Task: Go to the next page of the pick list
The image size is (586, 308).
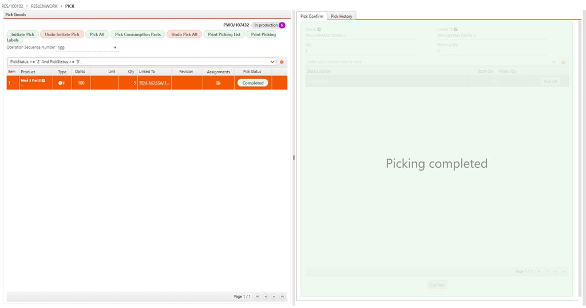Action: [x=274, y=297]
